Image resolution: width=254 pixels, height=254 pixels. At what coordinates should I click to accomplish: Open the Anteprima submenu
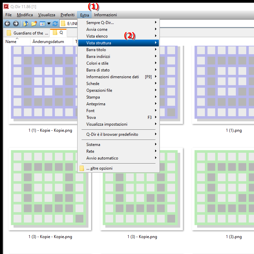[x=119, y=104]
